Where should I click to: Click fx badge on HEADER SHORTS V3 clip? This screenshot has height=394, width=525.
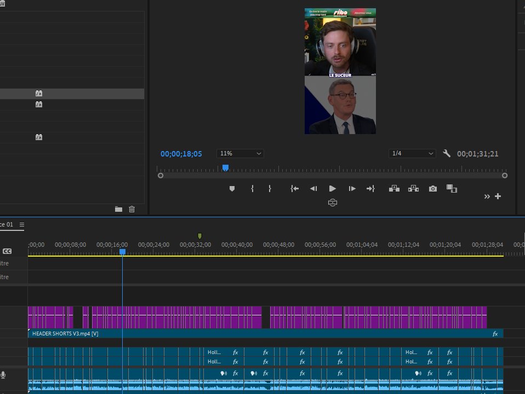coord(495,334)
